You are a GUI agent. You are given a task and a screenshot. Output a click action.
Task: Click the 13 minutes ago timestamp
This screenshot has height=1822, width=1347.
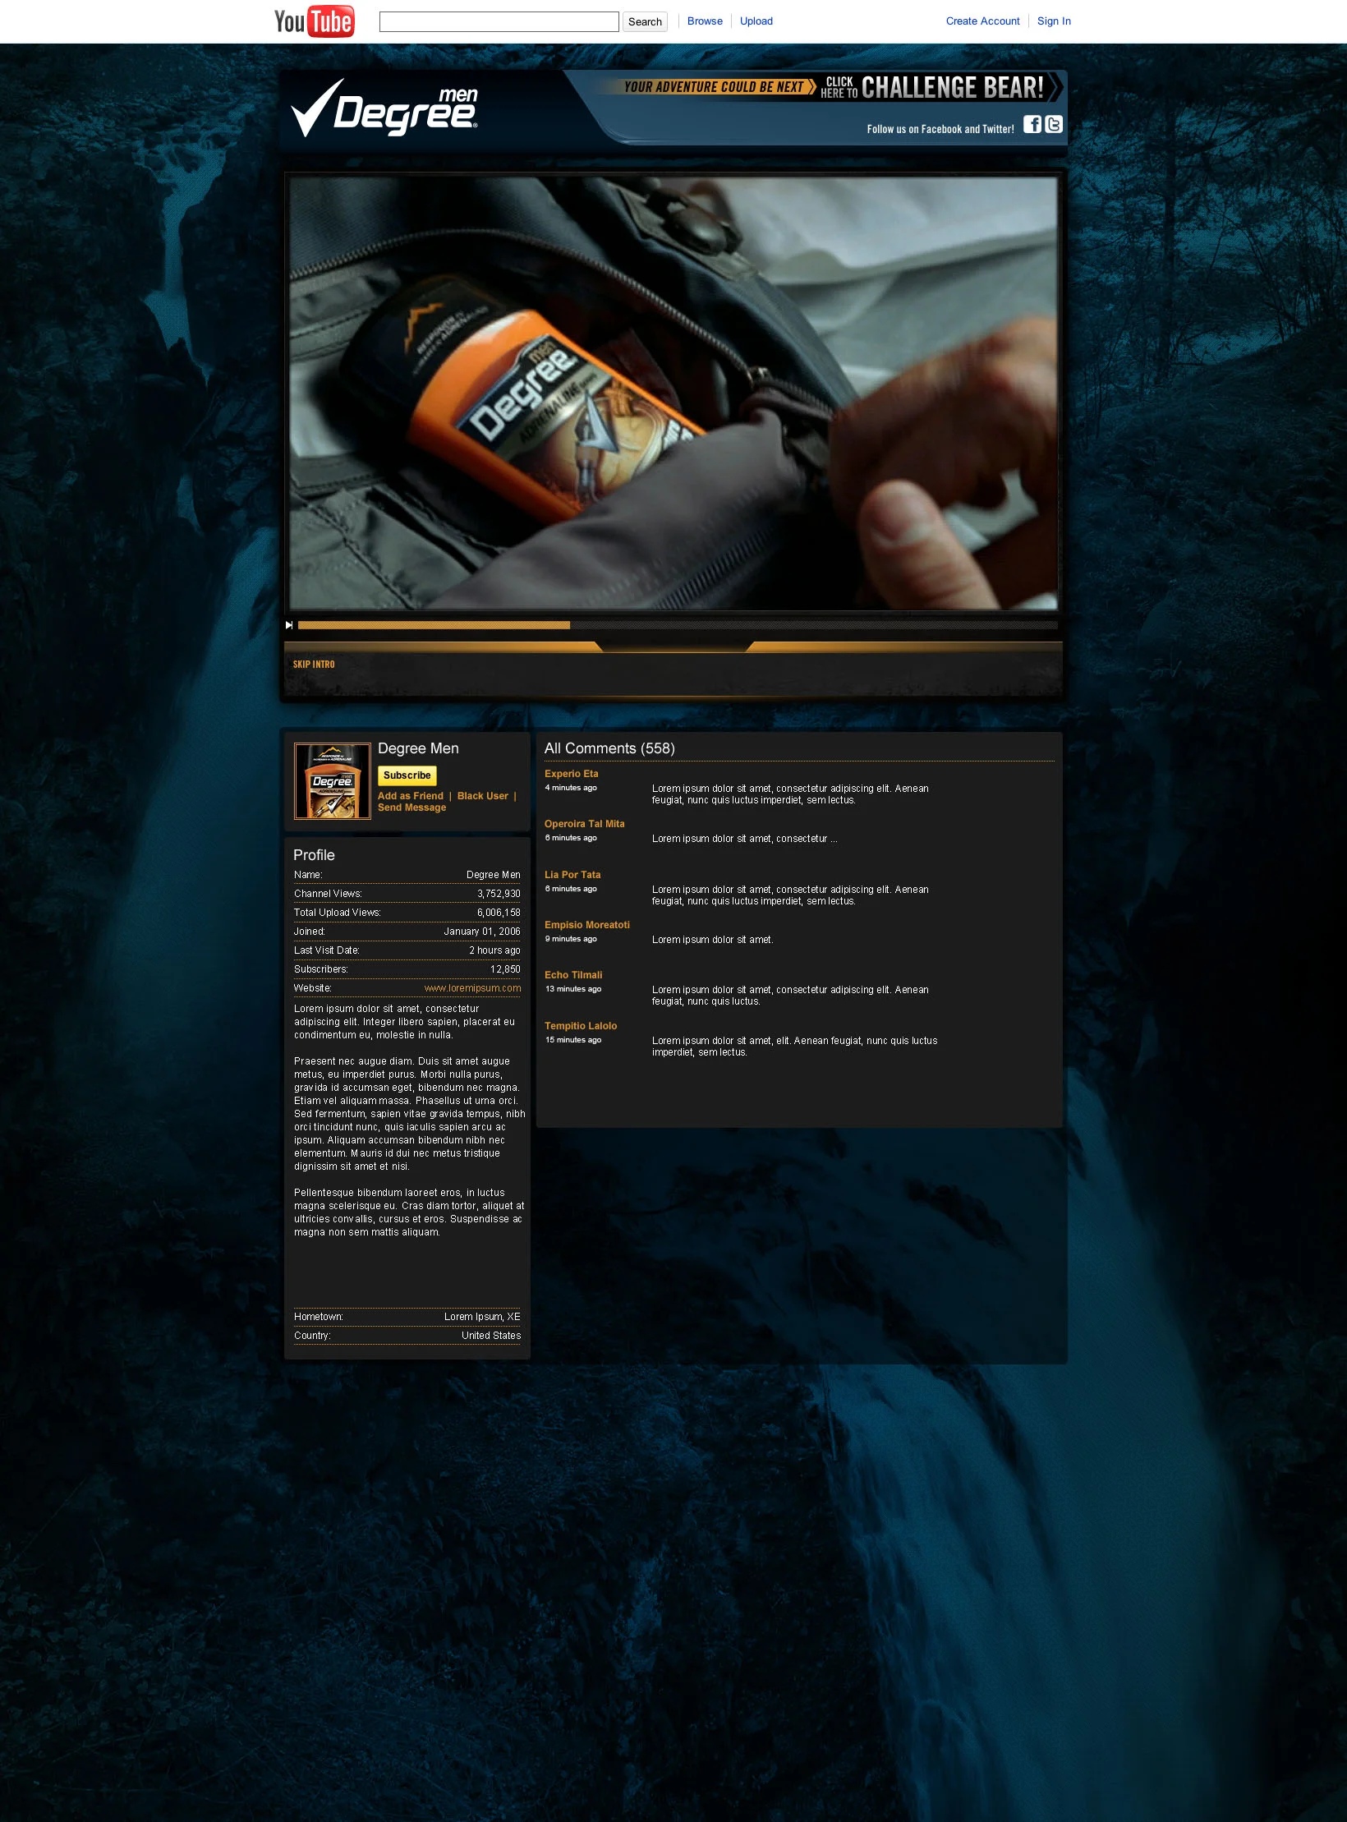pos(573,989)
